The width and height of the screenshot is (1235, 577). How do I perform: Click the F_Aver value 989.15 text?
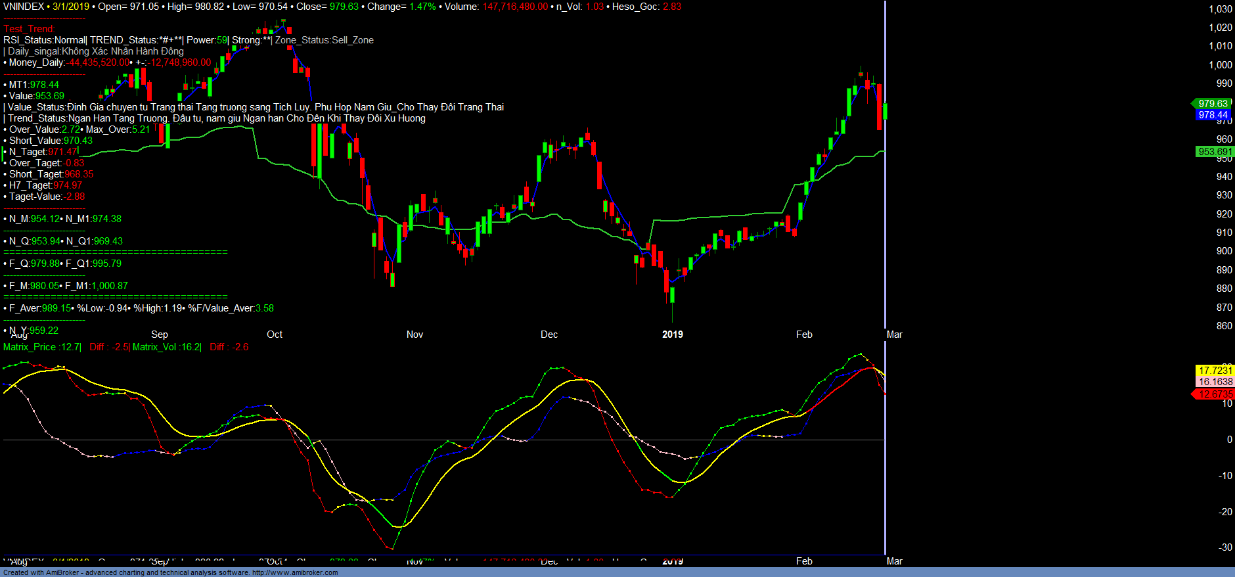tap(56, 308)
